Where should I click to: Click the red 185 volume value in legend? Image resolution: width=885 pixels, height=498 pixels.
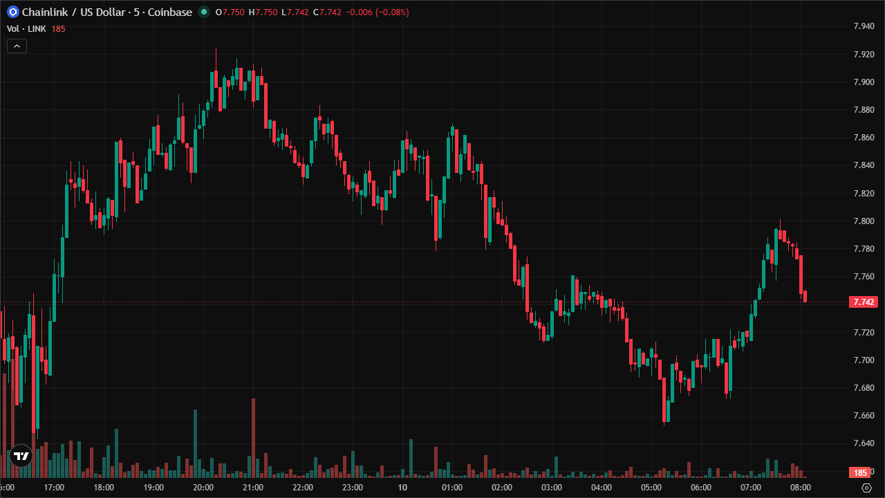pos(58,28)
